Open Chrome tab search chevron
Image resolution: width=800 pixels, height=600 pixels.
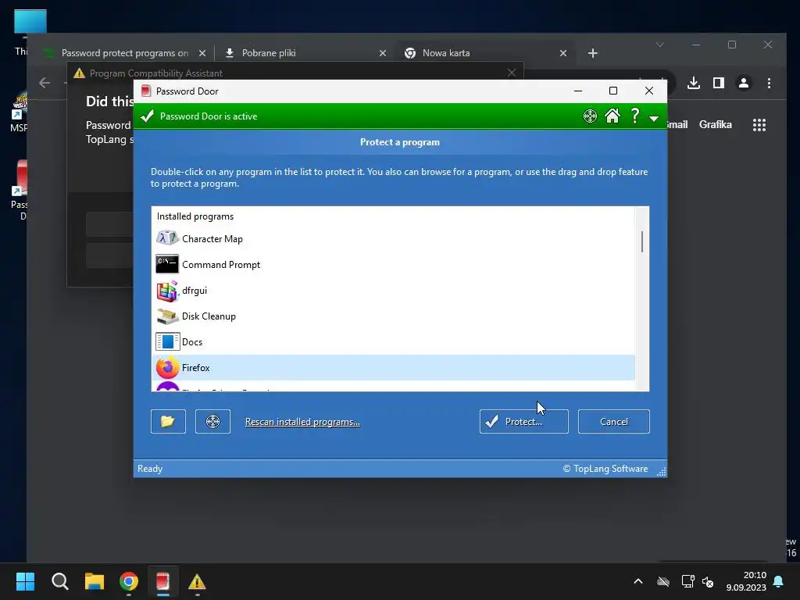coord(659,45)
